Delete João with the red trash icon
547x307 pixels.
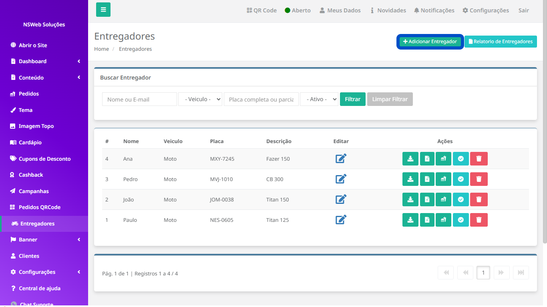pos(479,199)
